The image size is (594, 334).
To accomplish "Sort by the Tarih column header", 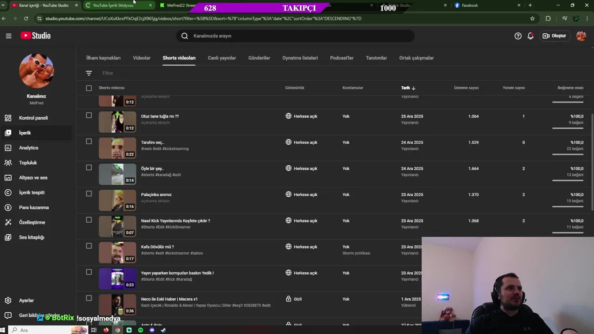I will tap(408, 88).
